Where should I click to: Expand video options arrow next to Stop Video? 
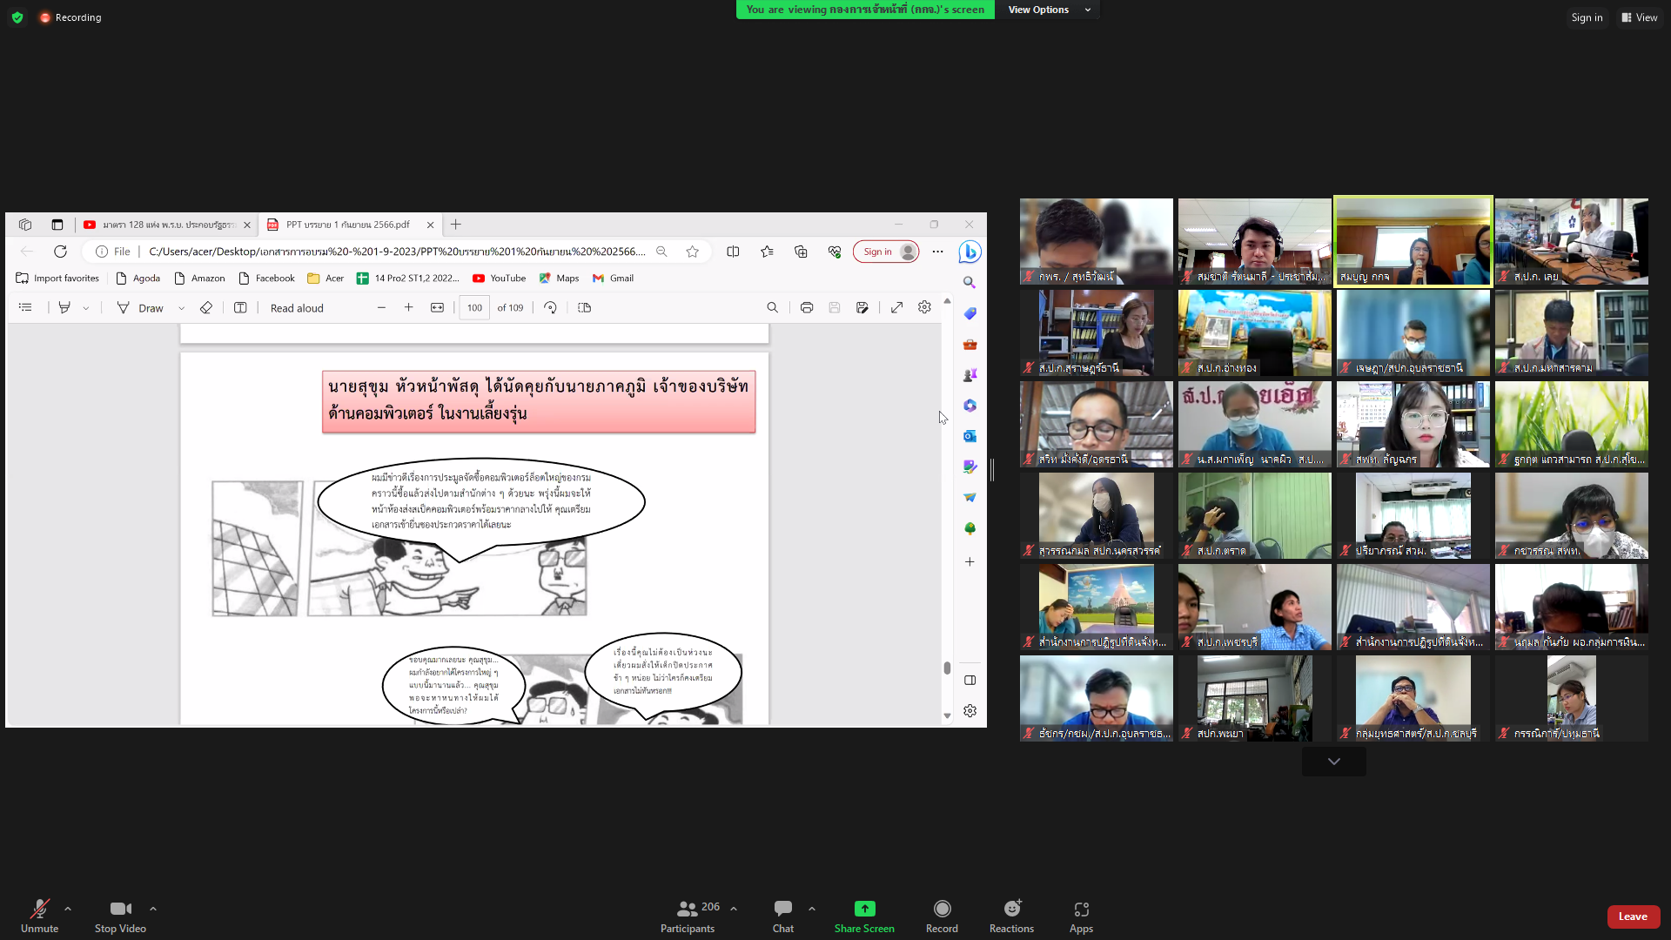click(x=153, y=909)
